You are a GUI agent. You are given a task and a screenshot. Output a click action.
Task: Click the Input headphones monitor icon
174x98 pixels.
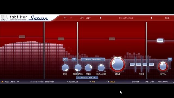coord(108,82)
